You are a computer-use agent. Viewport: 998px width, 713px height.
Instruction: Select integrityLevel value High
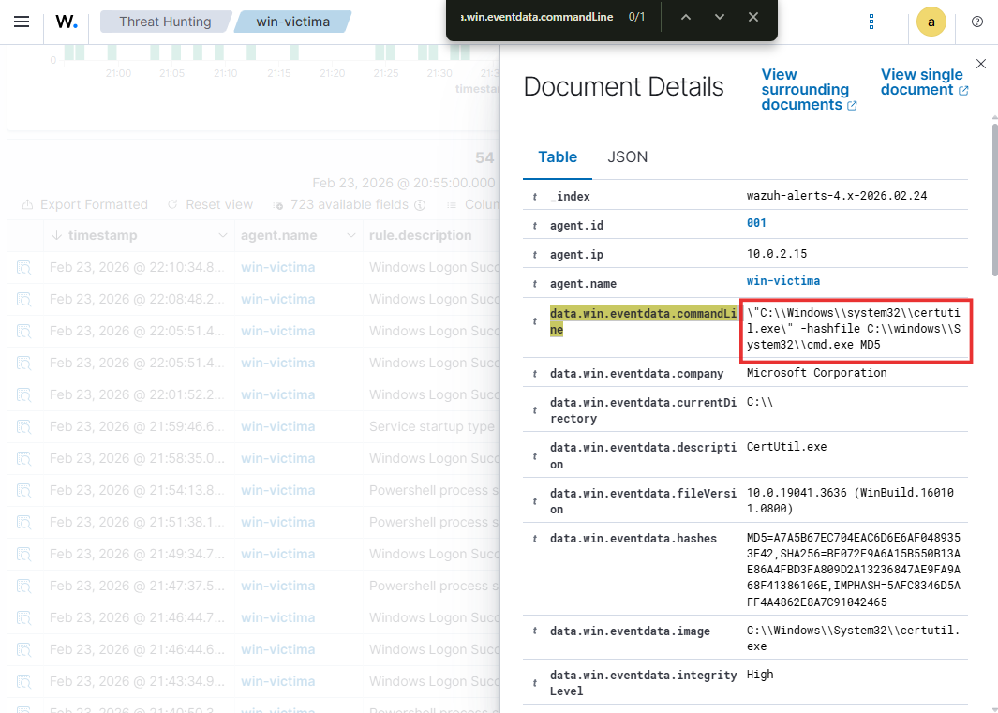coord(760,675)
